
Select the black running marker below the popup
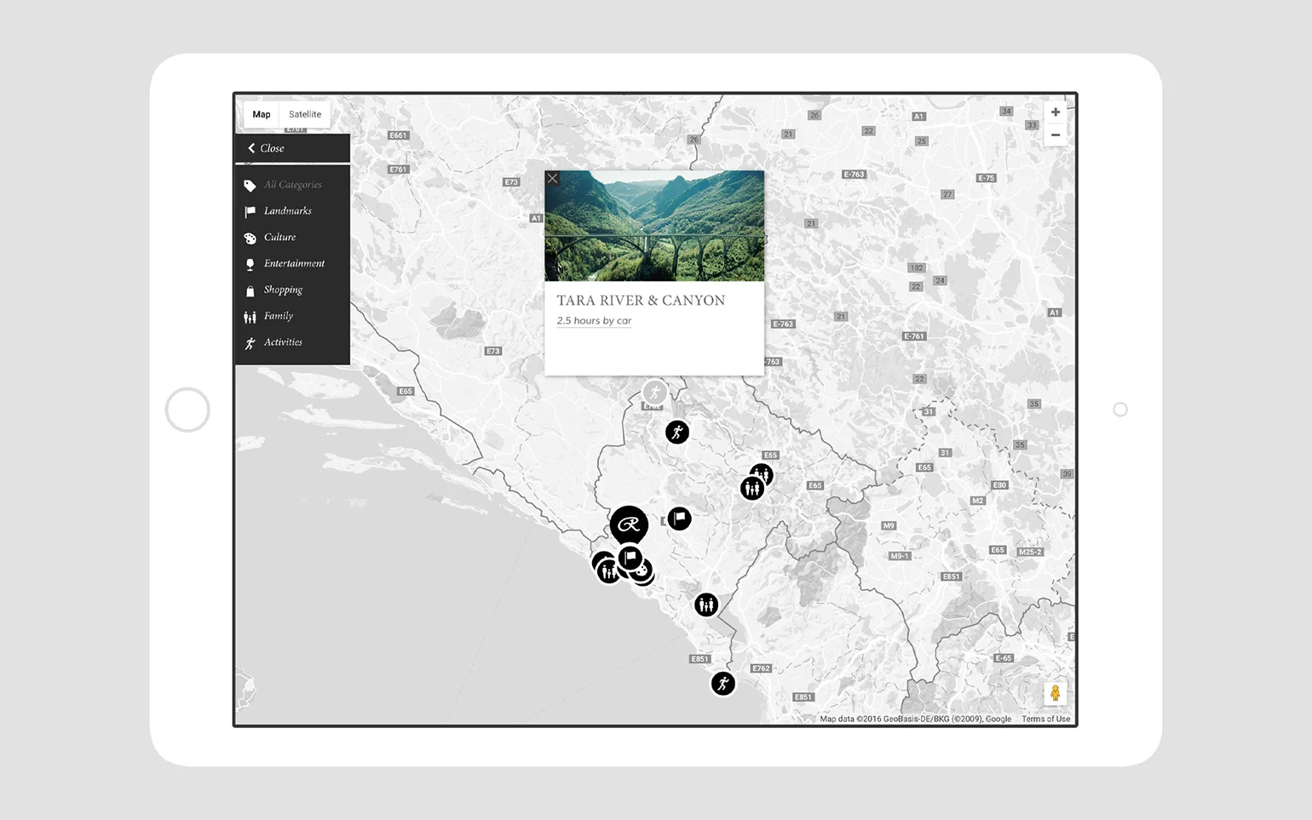pyautogui.click(x=677, y=433)
